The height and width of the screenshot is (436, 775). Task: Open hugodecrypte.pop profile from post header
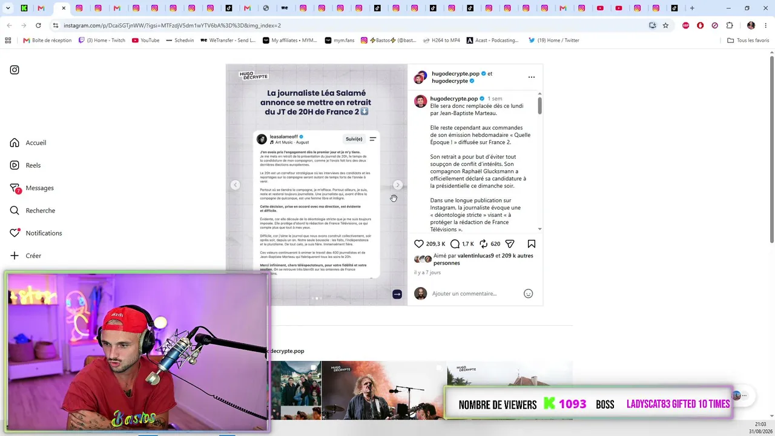click(455, 74)
